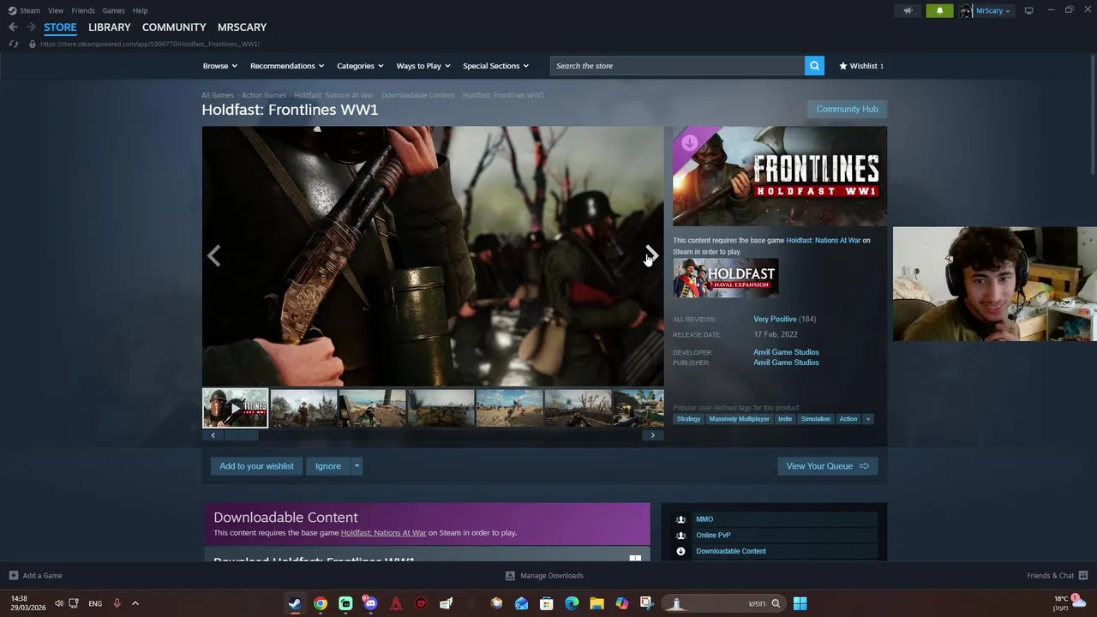1097x617 pixels.
Task: Expand the Ignore options dropdown arrow
Action: (357, 466)
